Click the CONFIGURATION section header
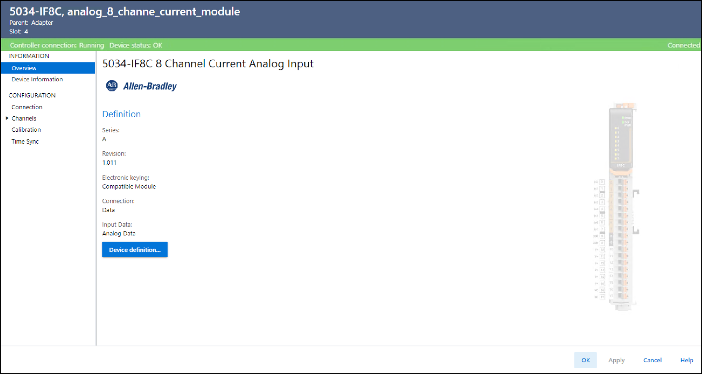 (x=32, y=95)
